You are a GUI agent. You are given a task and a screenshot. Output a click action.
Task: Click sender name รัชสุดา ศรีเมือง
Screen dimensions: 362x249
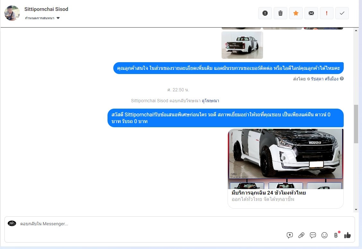[x=324, y=79]
